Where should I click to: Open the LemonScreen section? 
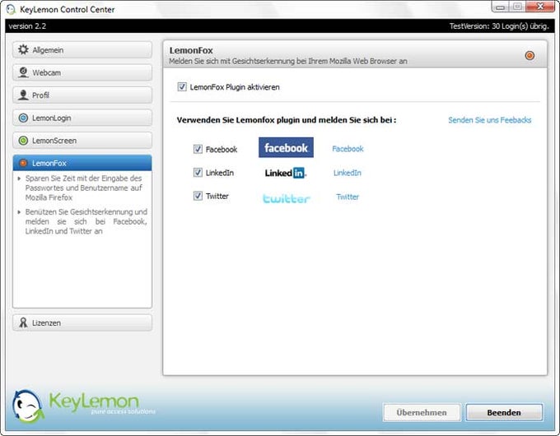point(82,141)
